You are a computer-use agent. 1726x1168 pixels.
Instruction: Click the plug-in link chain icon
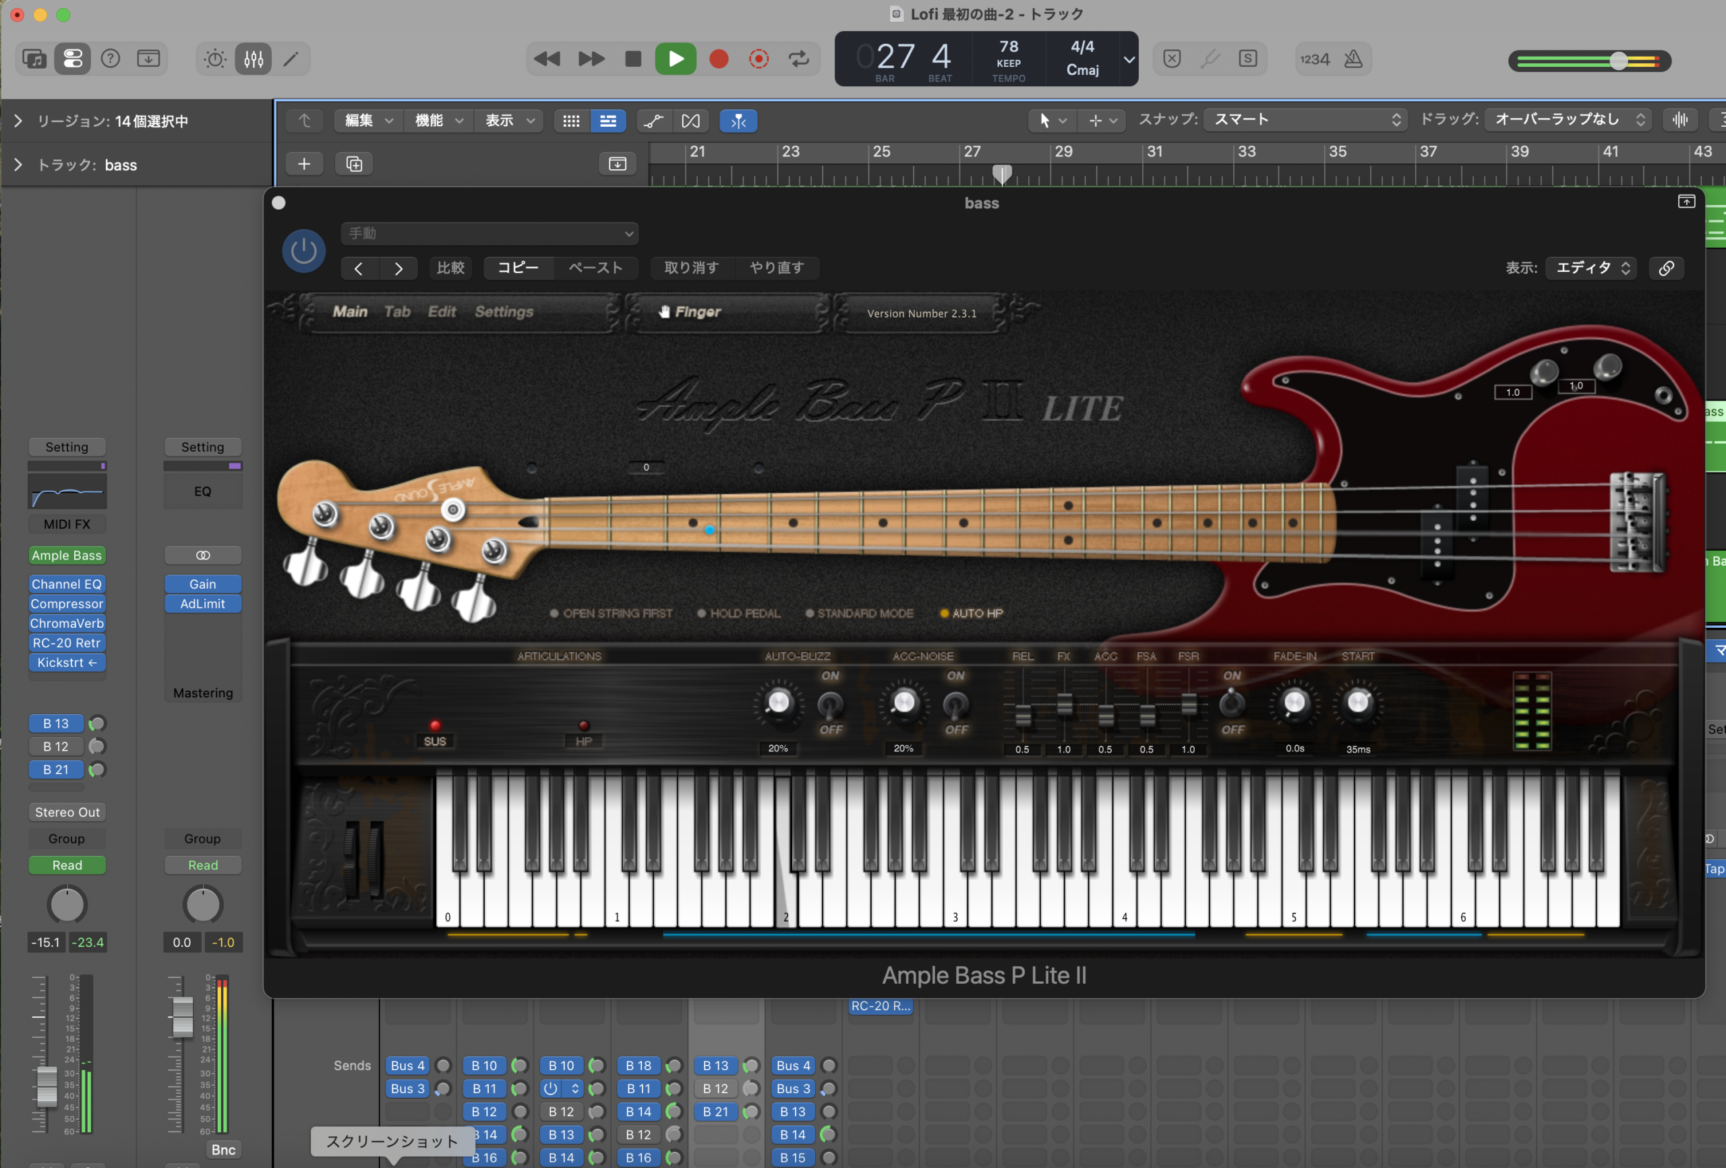(x=1666, y=268)
